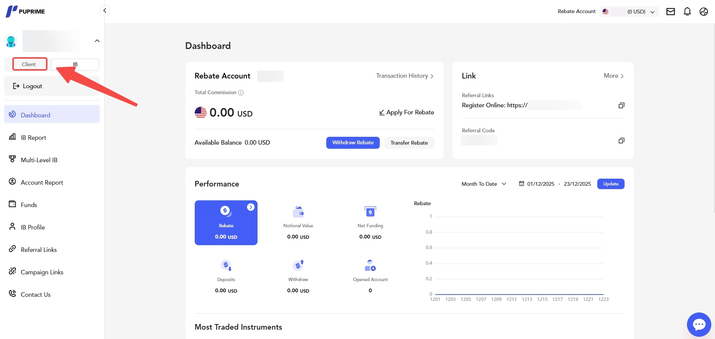The width and height of the screenshot is (715, 339).
Task: Copy the Register Online referral link
Action: (x=621, y=105)
